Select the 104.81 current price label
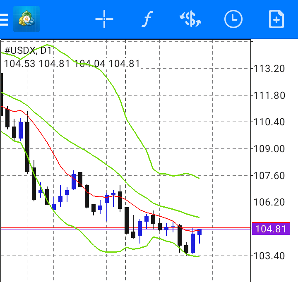This screenshot has height=282, width=298. pyautogui.click(x=271, y=229)
